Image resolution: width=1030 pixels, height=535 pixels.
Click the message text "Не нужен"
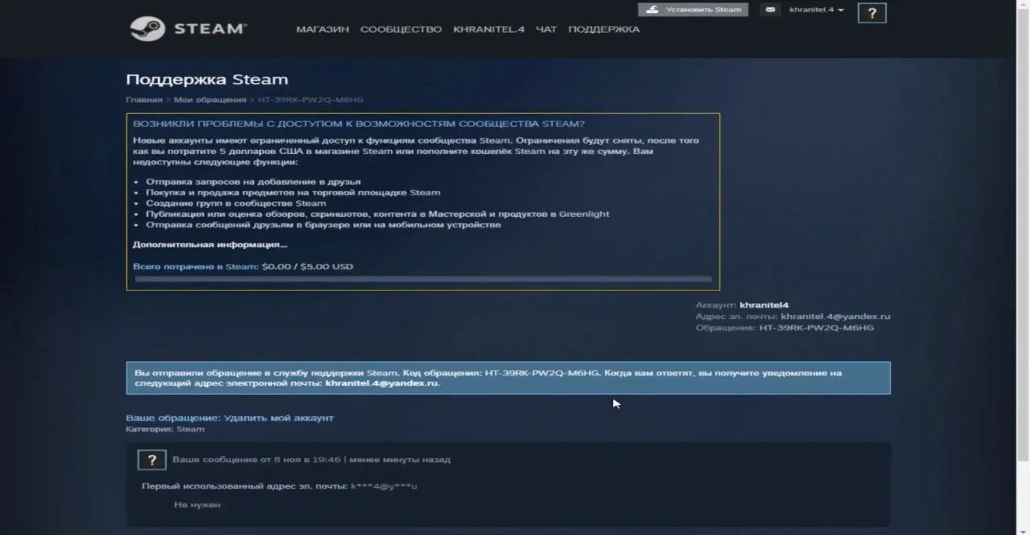click(x=197, y=505)
